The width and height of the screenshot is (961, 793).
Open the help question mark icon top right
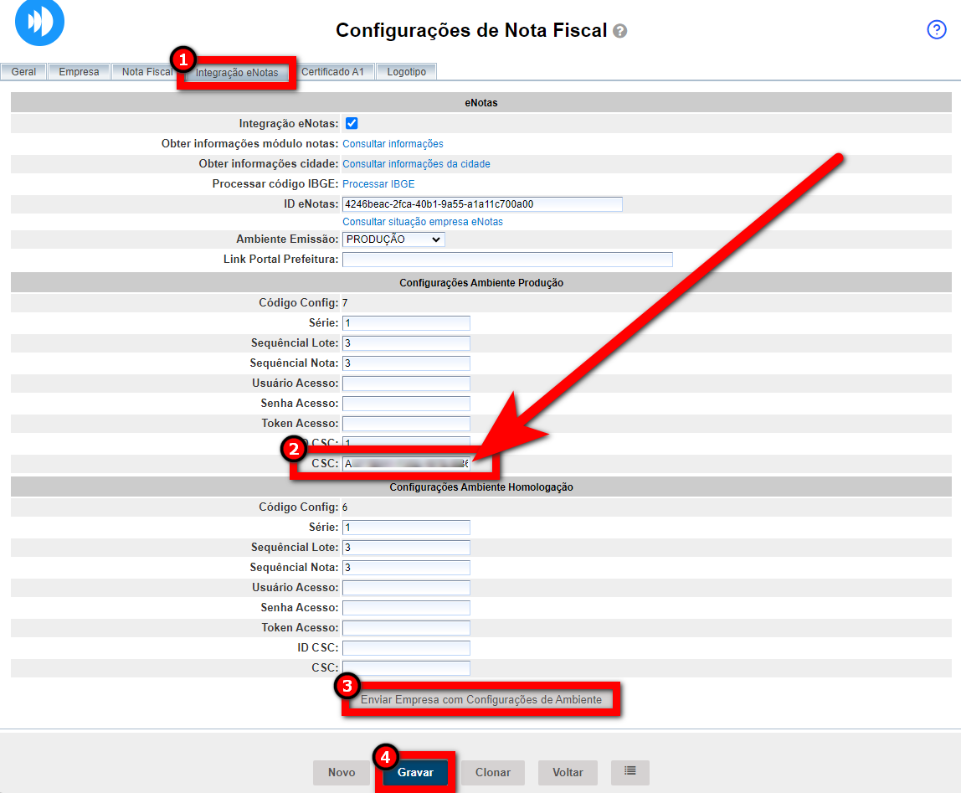click(936, 30)
